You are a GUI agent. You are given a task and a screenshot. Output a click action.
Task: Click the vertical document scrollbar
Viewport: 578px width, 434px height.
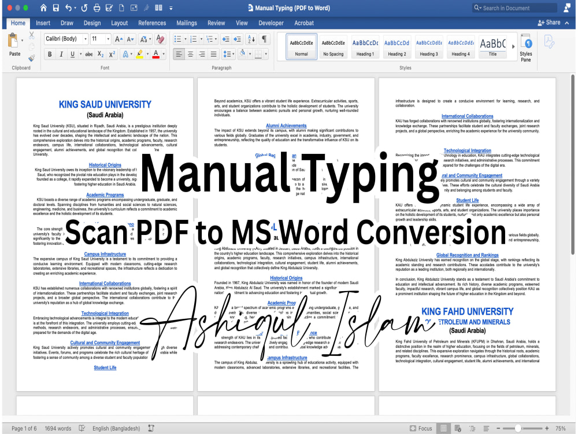[x=572, y=164]
